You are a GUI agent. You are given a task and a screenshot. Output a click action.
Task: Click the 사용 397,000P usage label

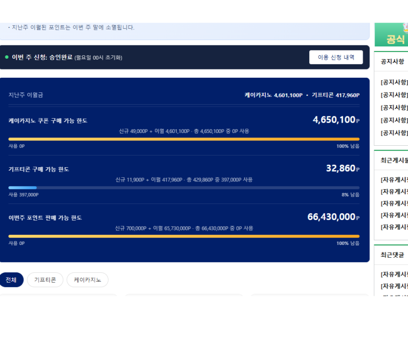[x=23, y=195]
